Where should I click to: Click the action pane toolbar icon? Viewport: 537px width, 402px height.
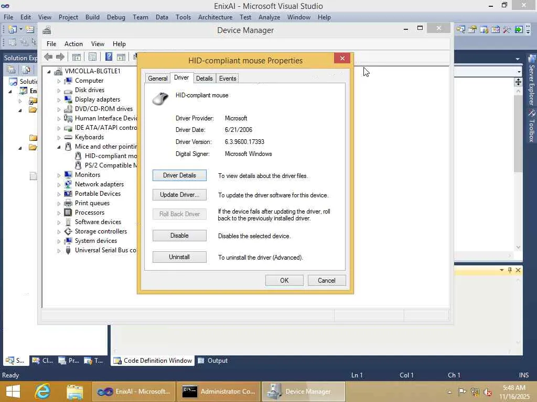point(121,57)
